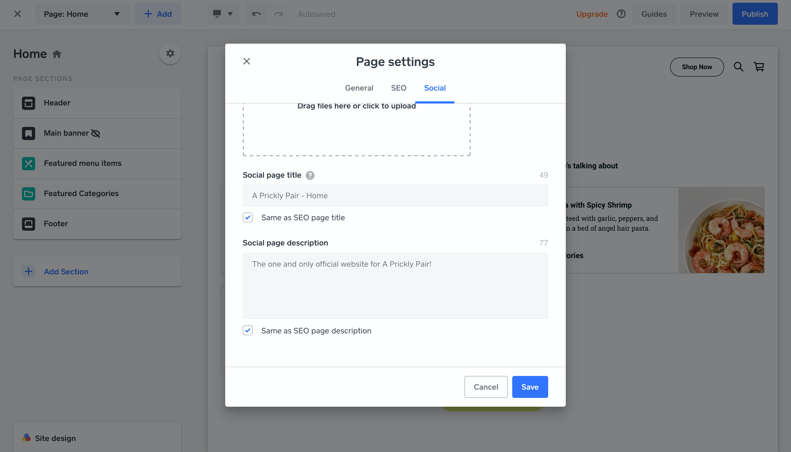The image size is (791, 452).
Task: Toggle Main banner hidden eye icon
Action: [96, 133]
